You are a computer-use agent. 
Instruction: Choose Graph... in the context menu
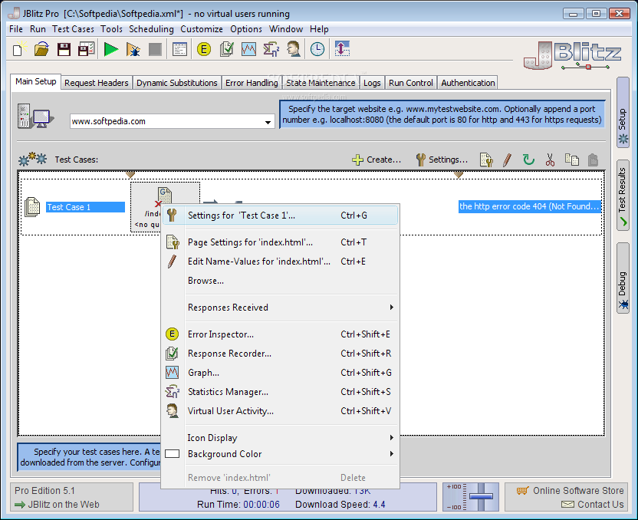click(279, 373)
